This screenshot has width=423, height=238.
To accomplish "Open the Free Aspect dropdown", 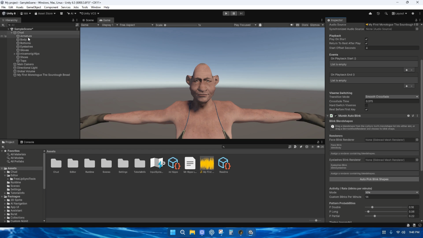I will [136, 25].
